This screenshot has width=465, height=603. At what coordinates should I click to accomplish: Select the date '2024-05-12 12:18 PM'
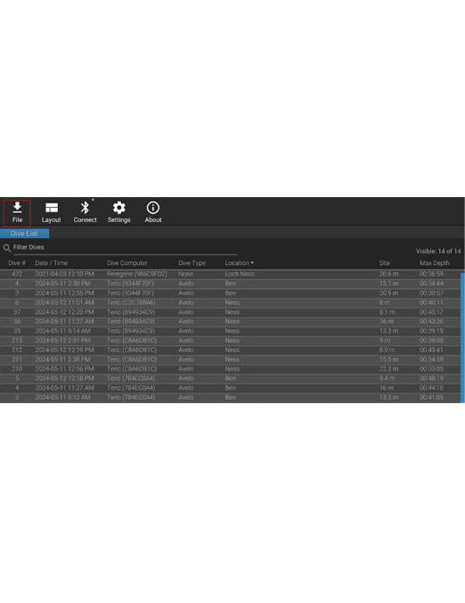[x=64, y=378]
